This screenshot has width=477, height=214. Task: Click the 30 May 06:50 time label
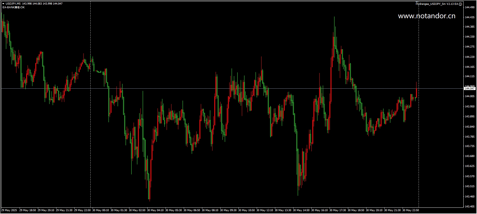click(x=192, y=210)
